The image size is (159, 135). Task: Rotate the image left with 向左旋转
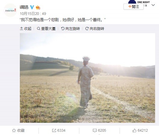tap(70, 29)
